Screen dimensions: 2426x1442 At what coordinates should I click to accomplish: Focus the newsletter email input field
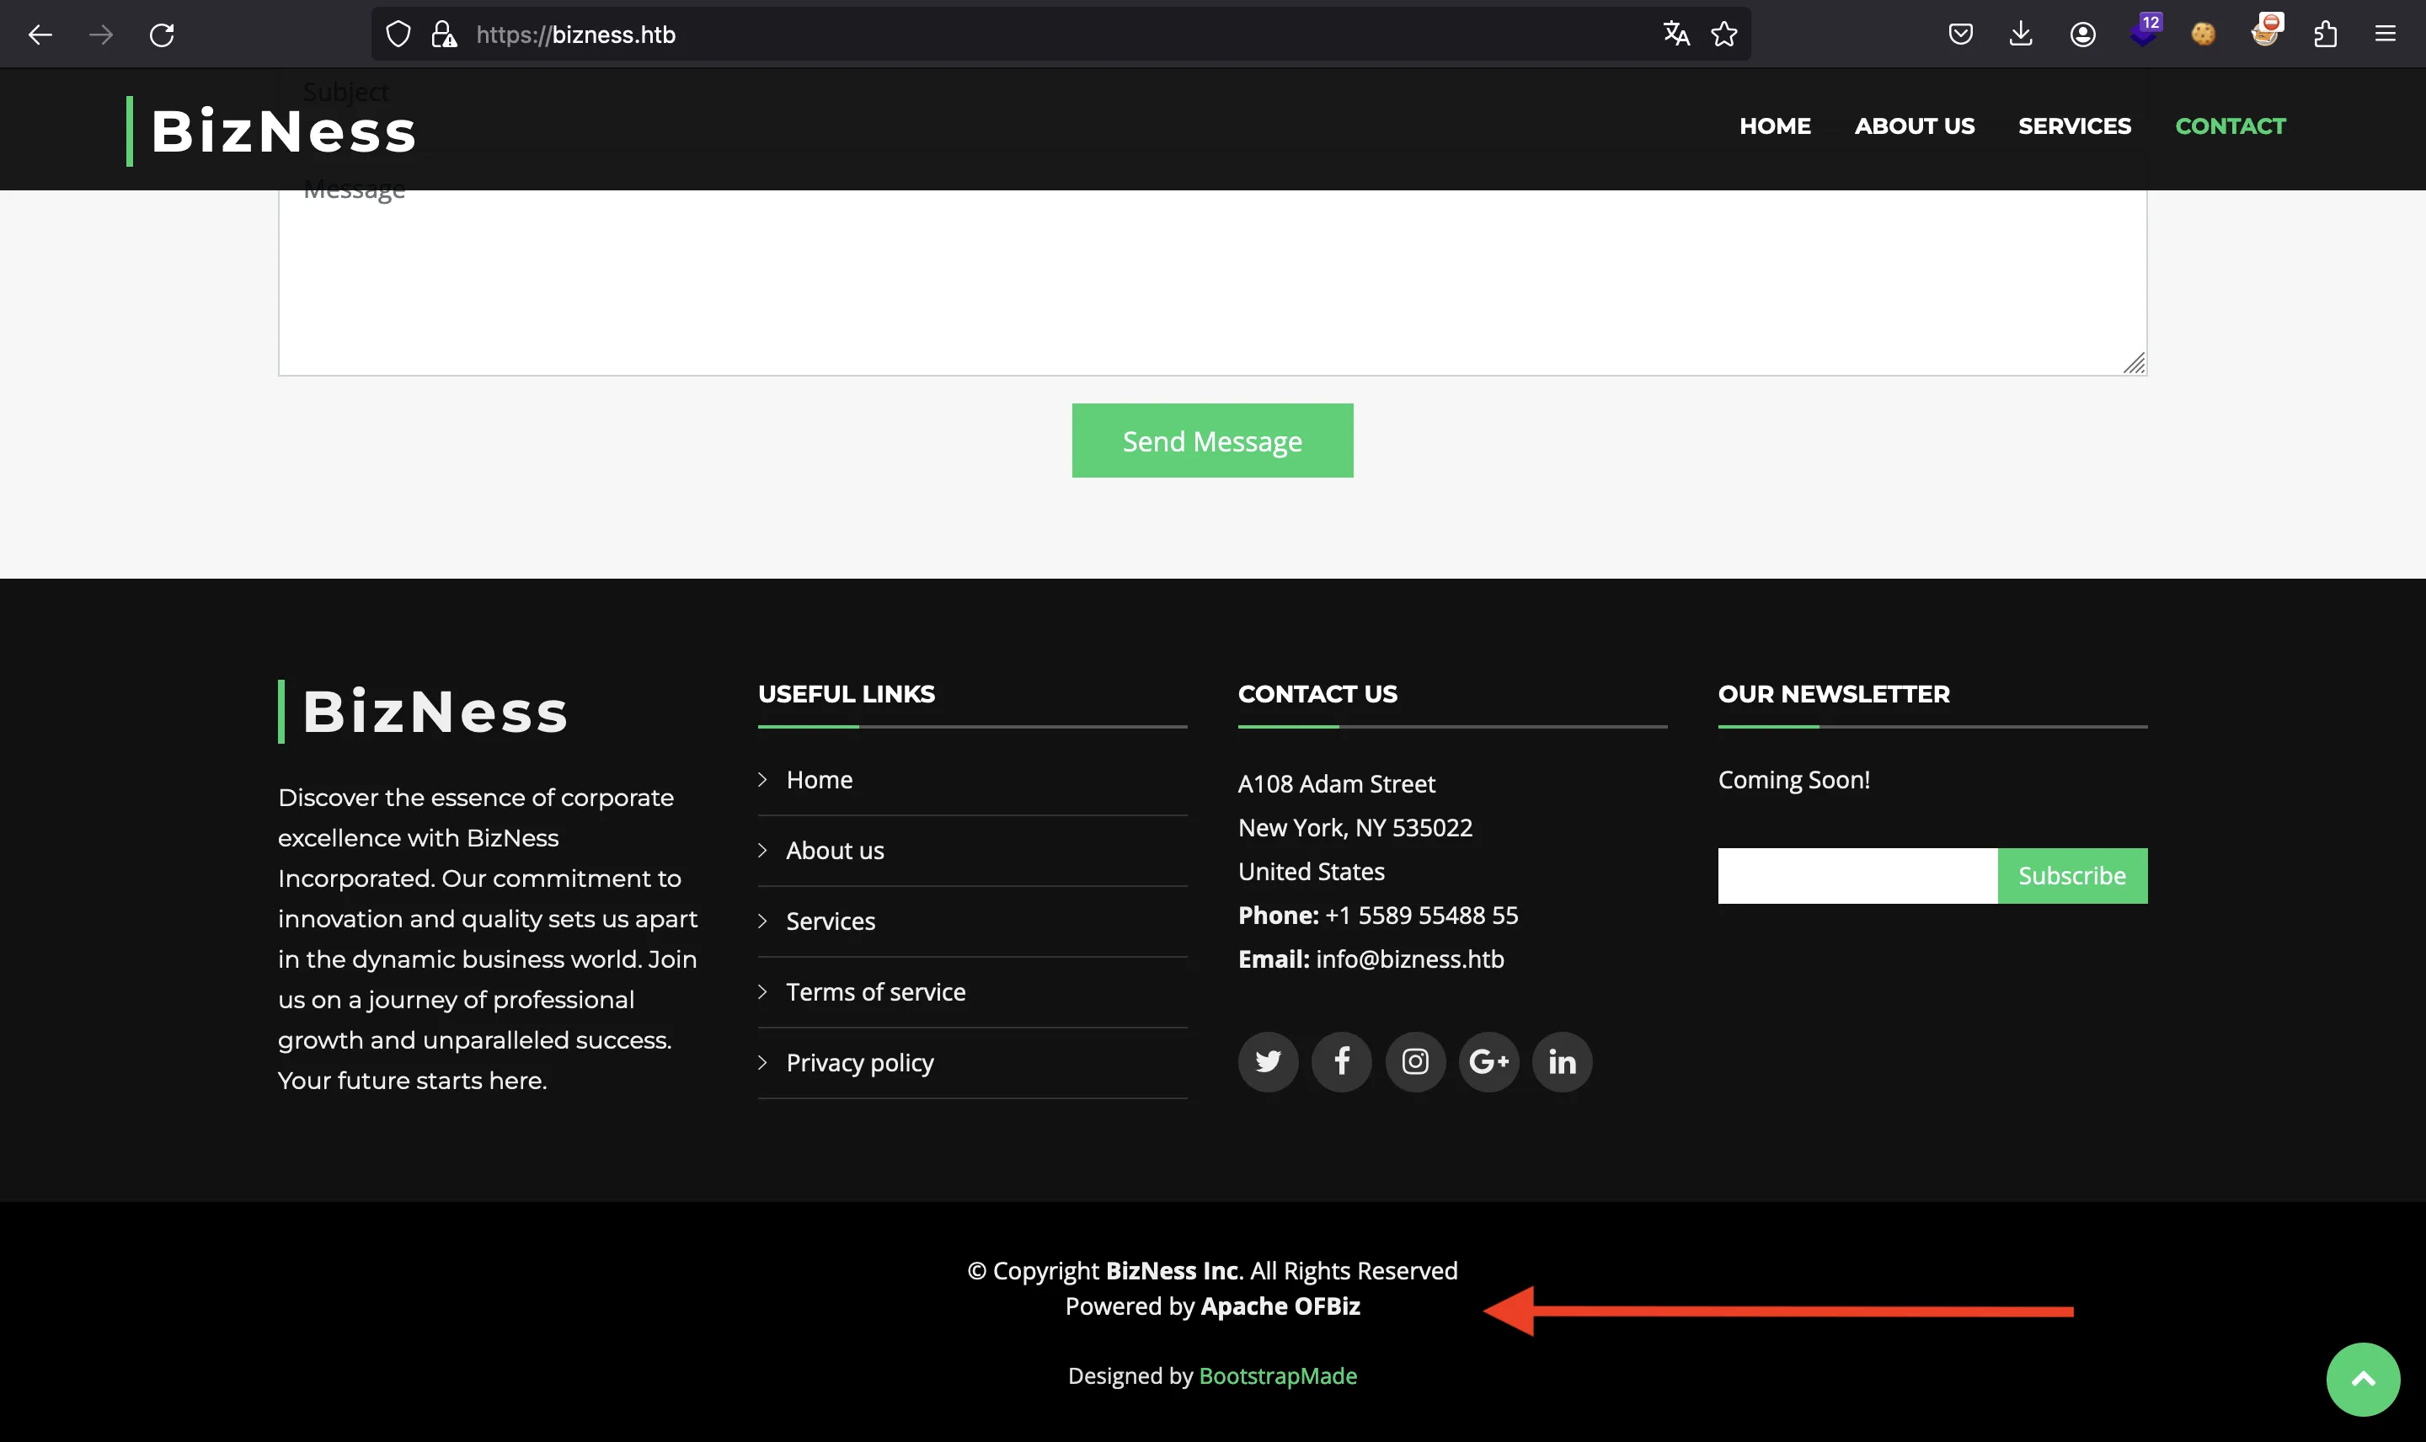[x=1857, y=875]
